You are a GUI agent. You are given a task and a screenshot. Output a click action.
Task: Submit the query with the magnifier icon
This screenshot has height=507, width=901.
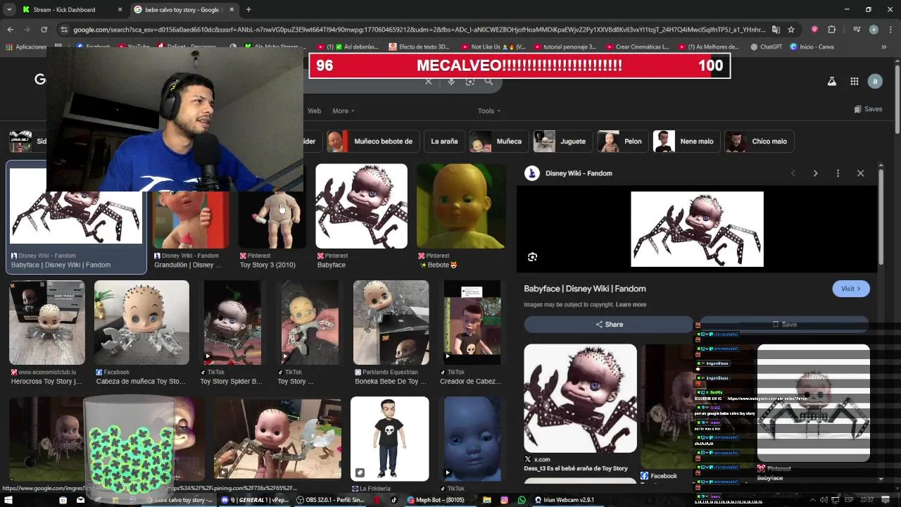point(489,82)
